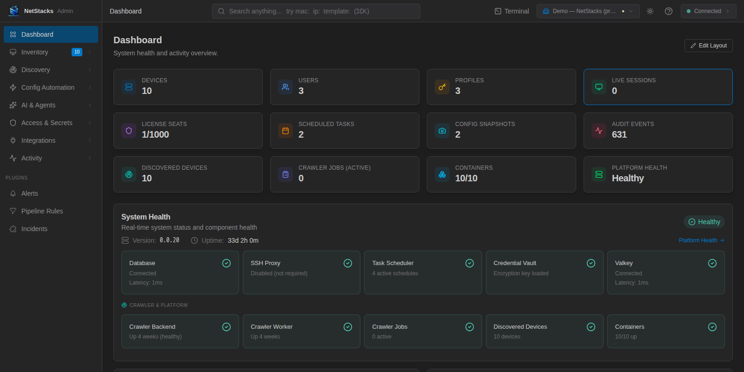
Task: Click the Credential Vault health card
Action: (545, 272)
